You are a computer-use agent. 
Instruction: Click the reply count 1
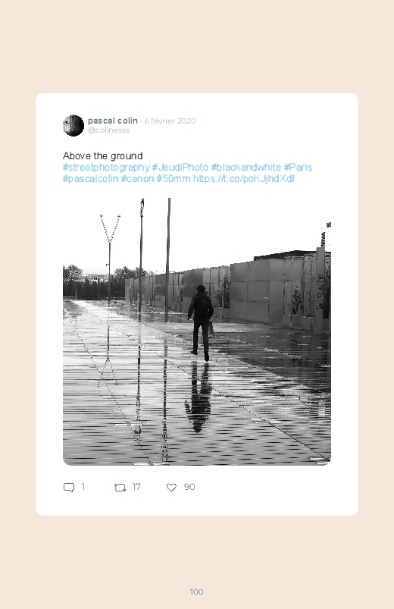[83, 487]
